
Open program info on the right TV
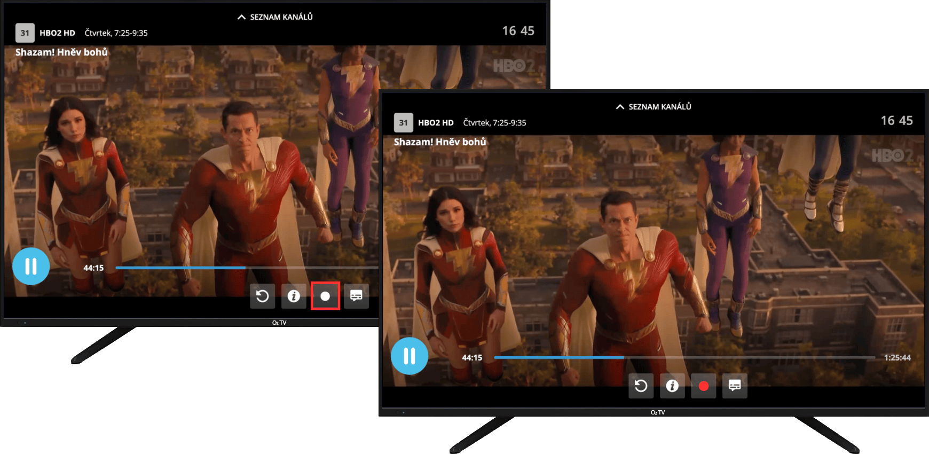[x=672, y=386]
